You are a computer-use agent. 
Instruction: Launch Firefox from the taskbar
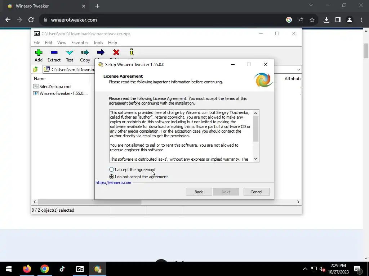[27, 269]
